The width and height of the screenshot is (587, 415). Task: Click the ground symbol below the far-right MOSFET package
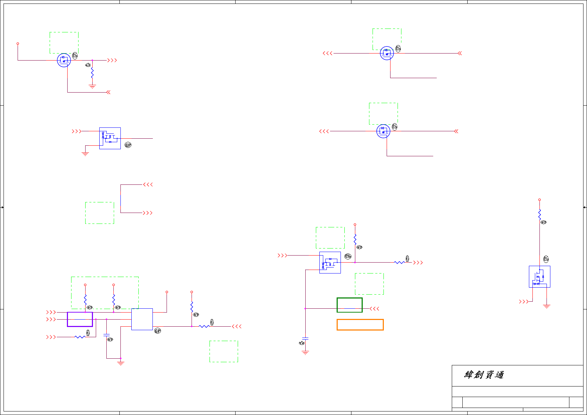(547, 307)
